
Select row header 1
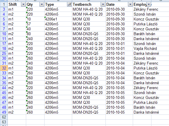(4, 4)
